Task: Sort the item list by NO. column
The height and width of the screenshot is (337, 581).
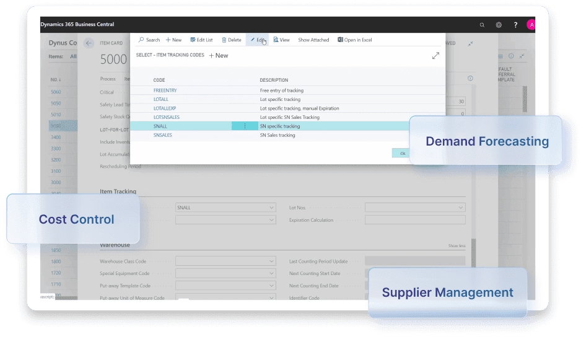Action: (56, 80)
